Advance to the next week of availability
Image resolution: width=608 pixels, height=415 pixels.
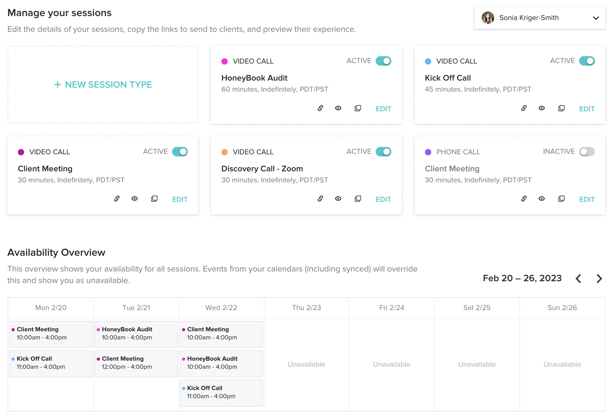point(599,278)
